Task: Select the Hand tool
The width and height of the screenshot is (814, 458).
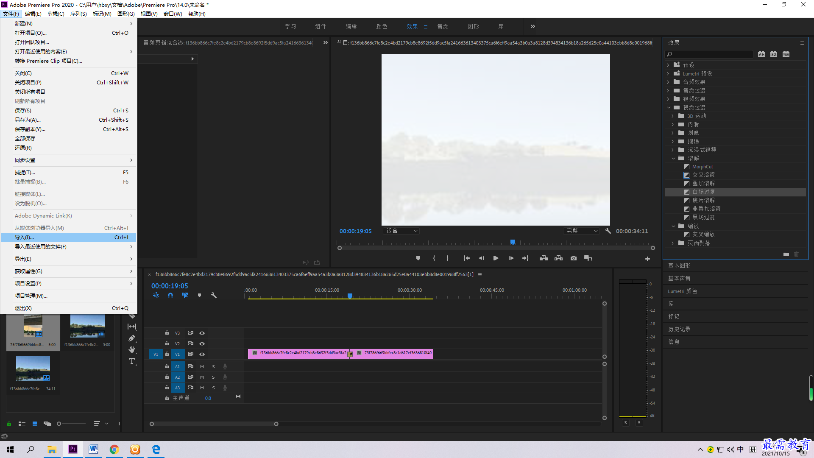Action: tap(132, 349)
